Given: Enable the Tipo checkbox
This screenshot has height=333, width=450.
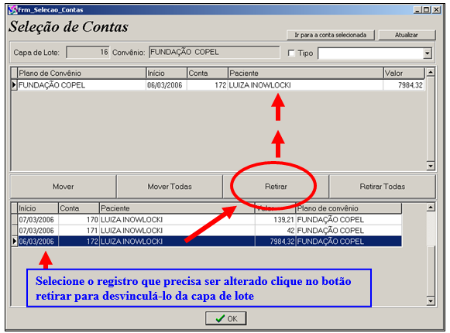Looking at the screenshot, I should 291,53.
